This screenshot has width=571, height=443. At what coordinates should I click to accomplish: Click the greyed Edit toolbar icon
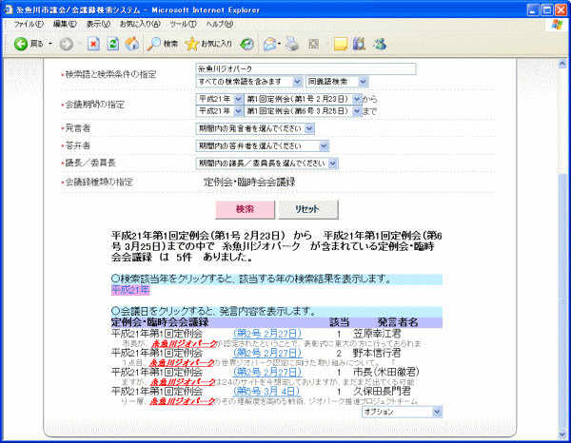click(x=313, y=45)
